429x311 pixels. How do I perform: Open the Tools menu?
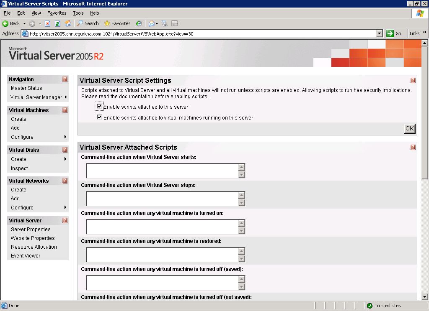click(x=78, y=13)
